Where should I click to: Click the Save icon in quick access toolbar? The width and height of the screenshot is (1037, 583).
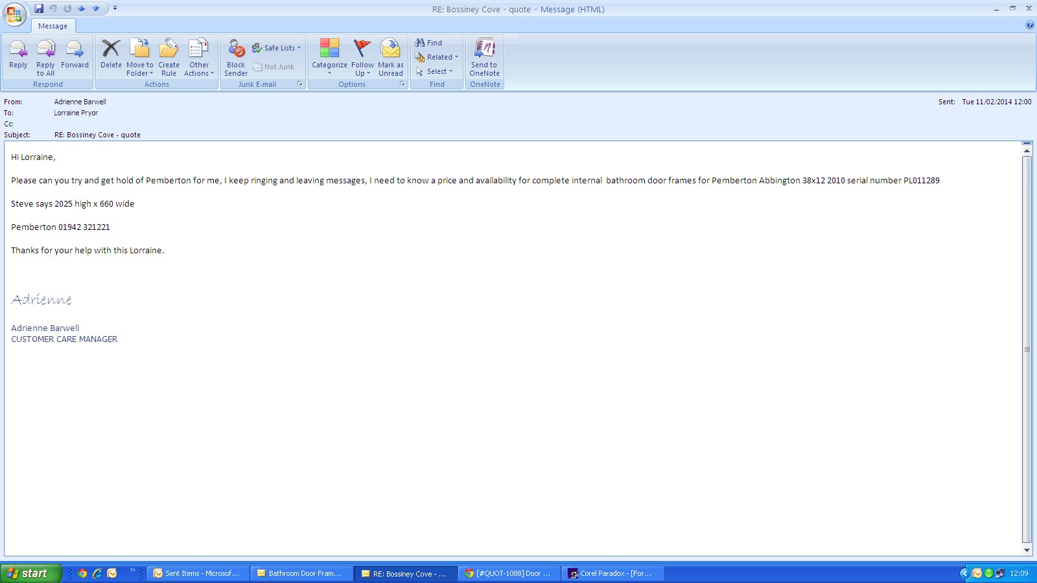tap(39, 8)
